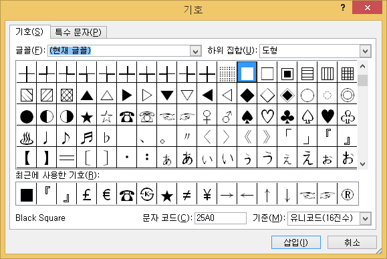
Task: Choose the black heart suit symbol
Action: point(328,116)
